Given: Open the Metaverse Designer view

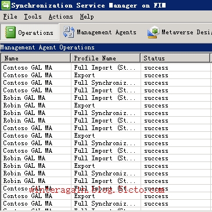Looking at the screenshot, I should pyautogui.click(x=179, y=32).
